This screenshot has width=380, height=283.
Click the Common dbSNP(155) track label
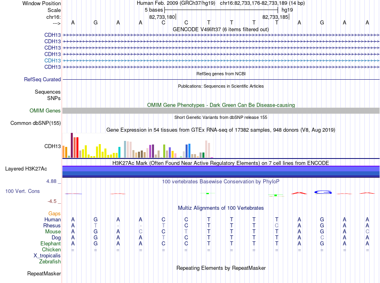pos(35,123)
